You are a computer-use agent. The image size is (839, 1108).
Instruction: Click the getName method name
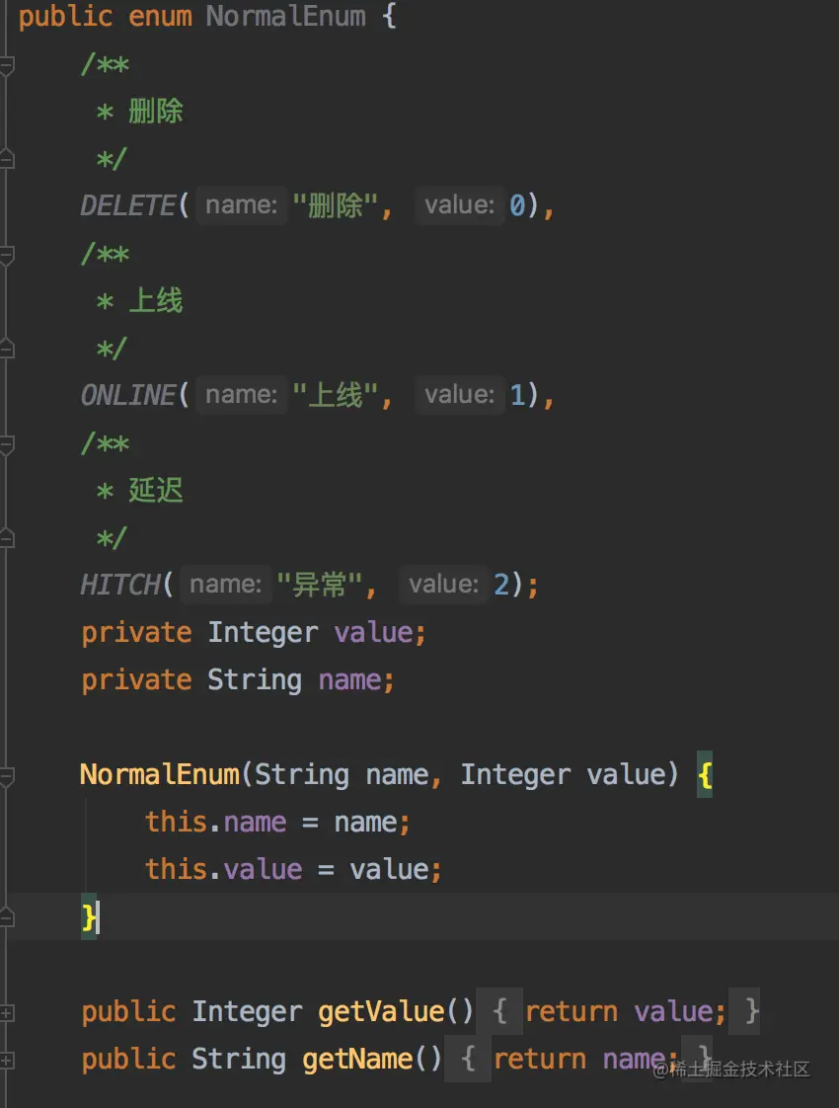pos(357,1059)
